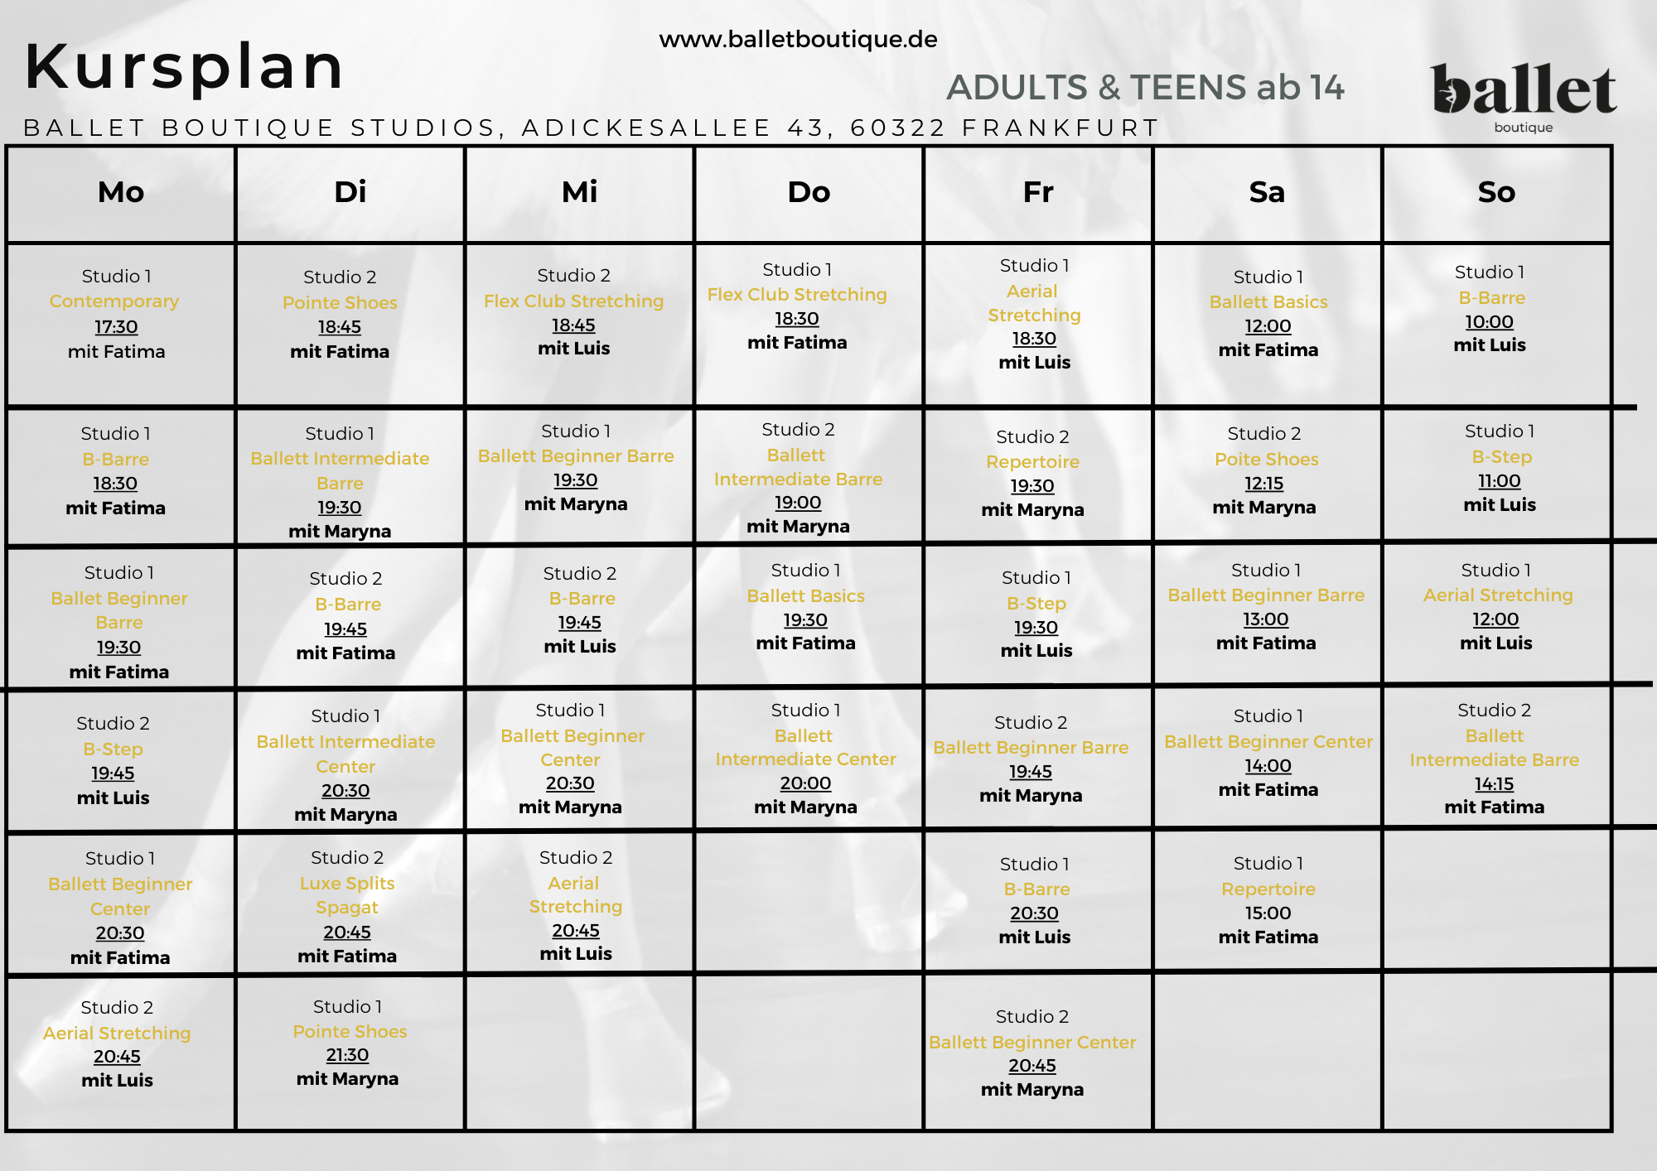Click the ballet boutique logo

click(1524, 97)
